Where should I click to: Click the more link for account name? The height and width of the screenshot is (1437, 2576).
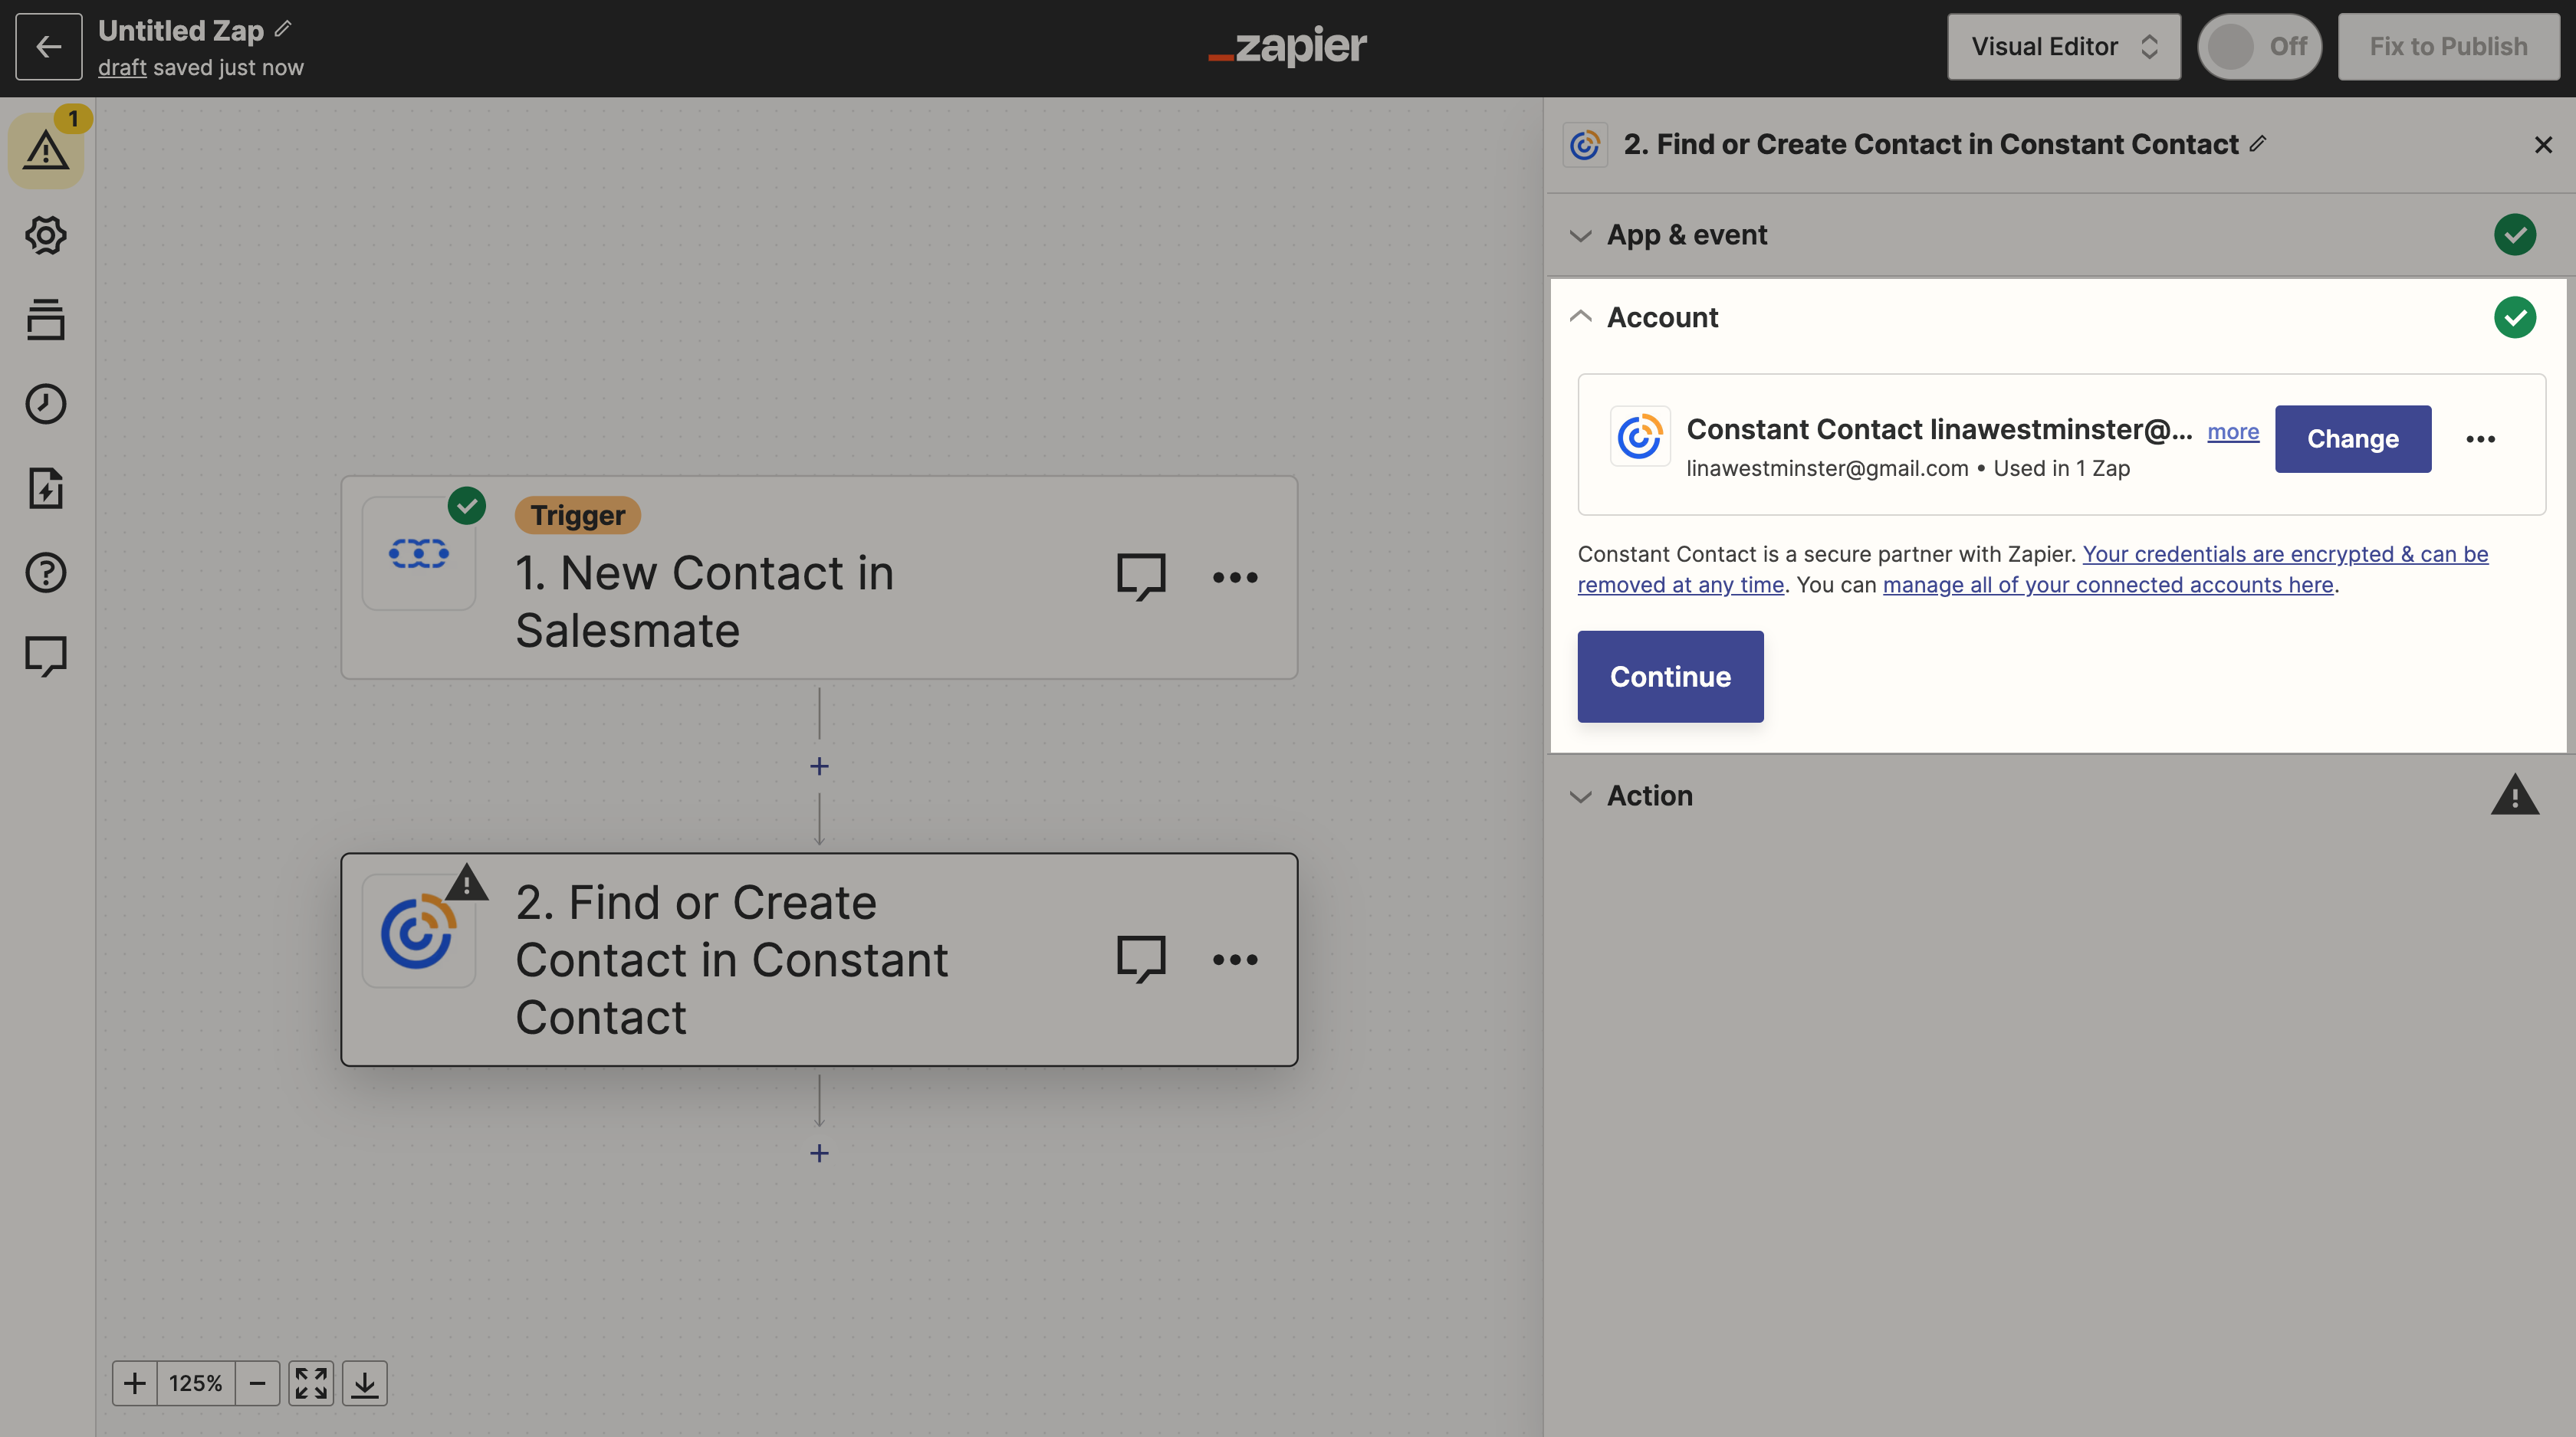click(2233, 431)
